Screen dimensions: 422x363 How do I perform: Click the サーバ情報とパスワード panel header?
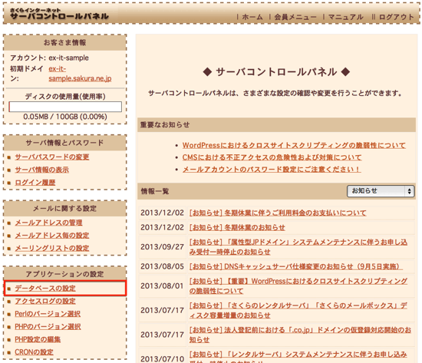(65, 143)
